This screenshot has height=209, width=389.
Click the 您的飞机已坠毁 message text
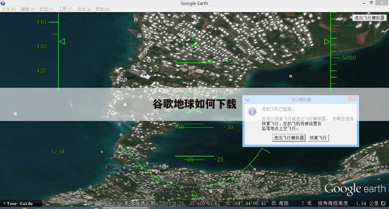(278, 109)
